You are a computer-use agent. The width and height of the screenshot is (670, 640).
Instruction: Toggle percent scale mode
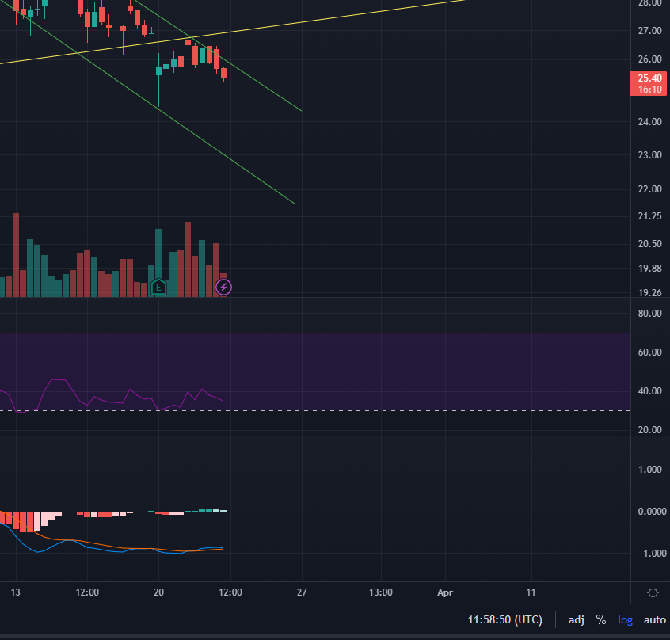[601, 619]
